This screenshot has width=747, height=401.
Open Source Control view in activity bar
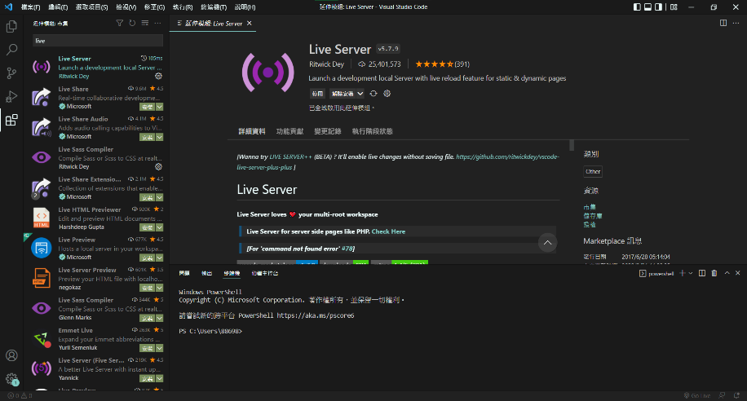click(11, 73)
